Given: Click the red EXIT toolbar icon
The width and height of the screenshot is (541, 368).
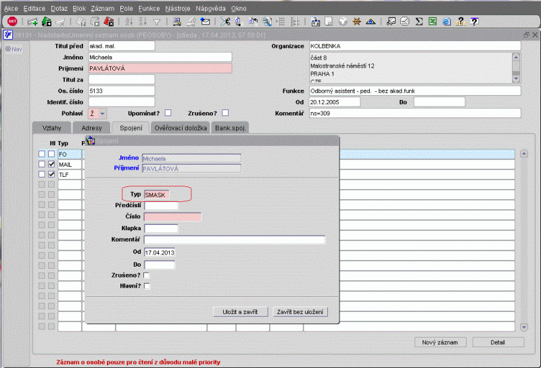Looking at the screenshot, I should point(12,22).
